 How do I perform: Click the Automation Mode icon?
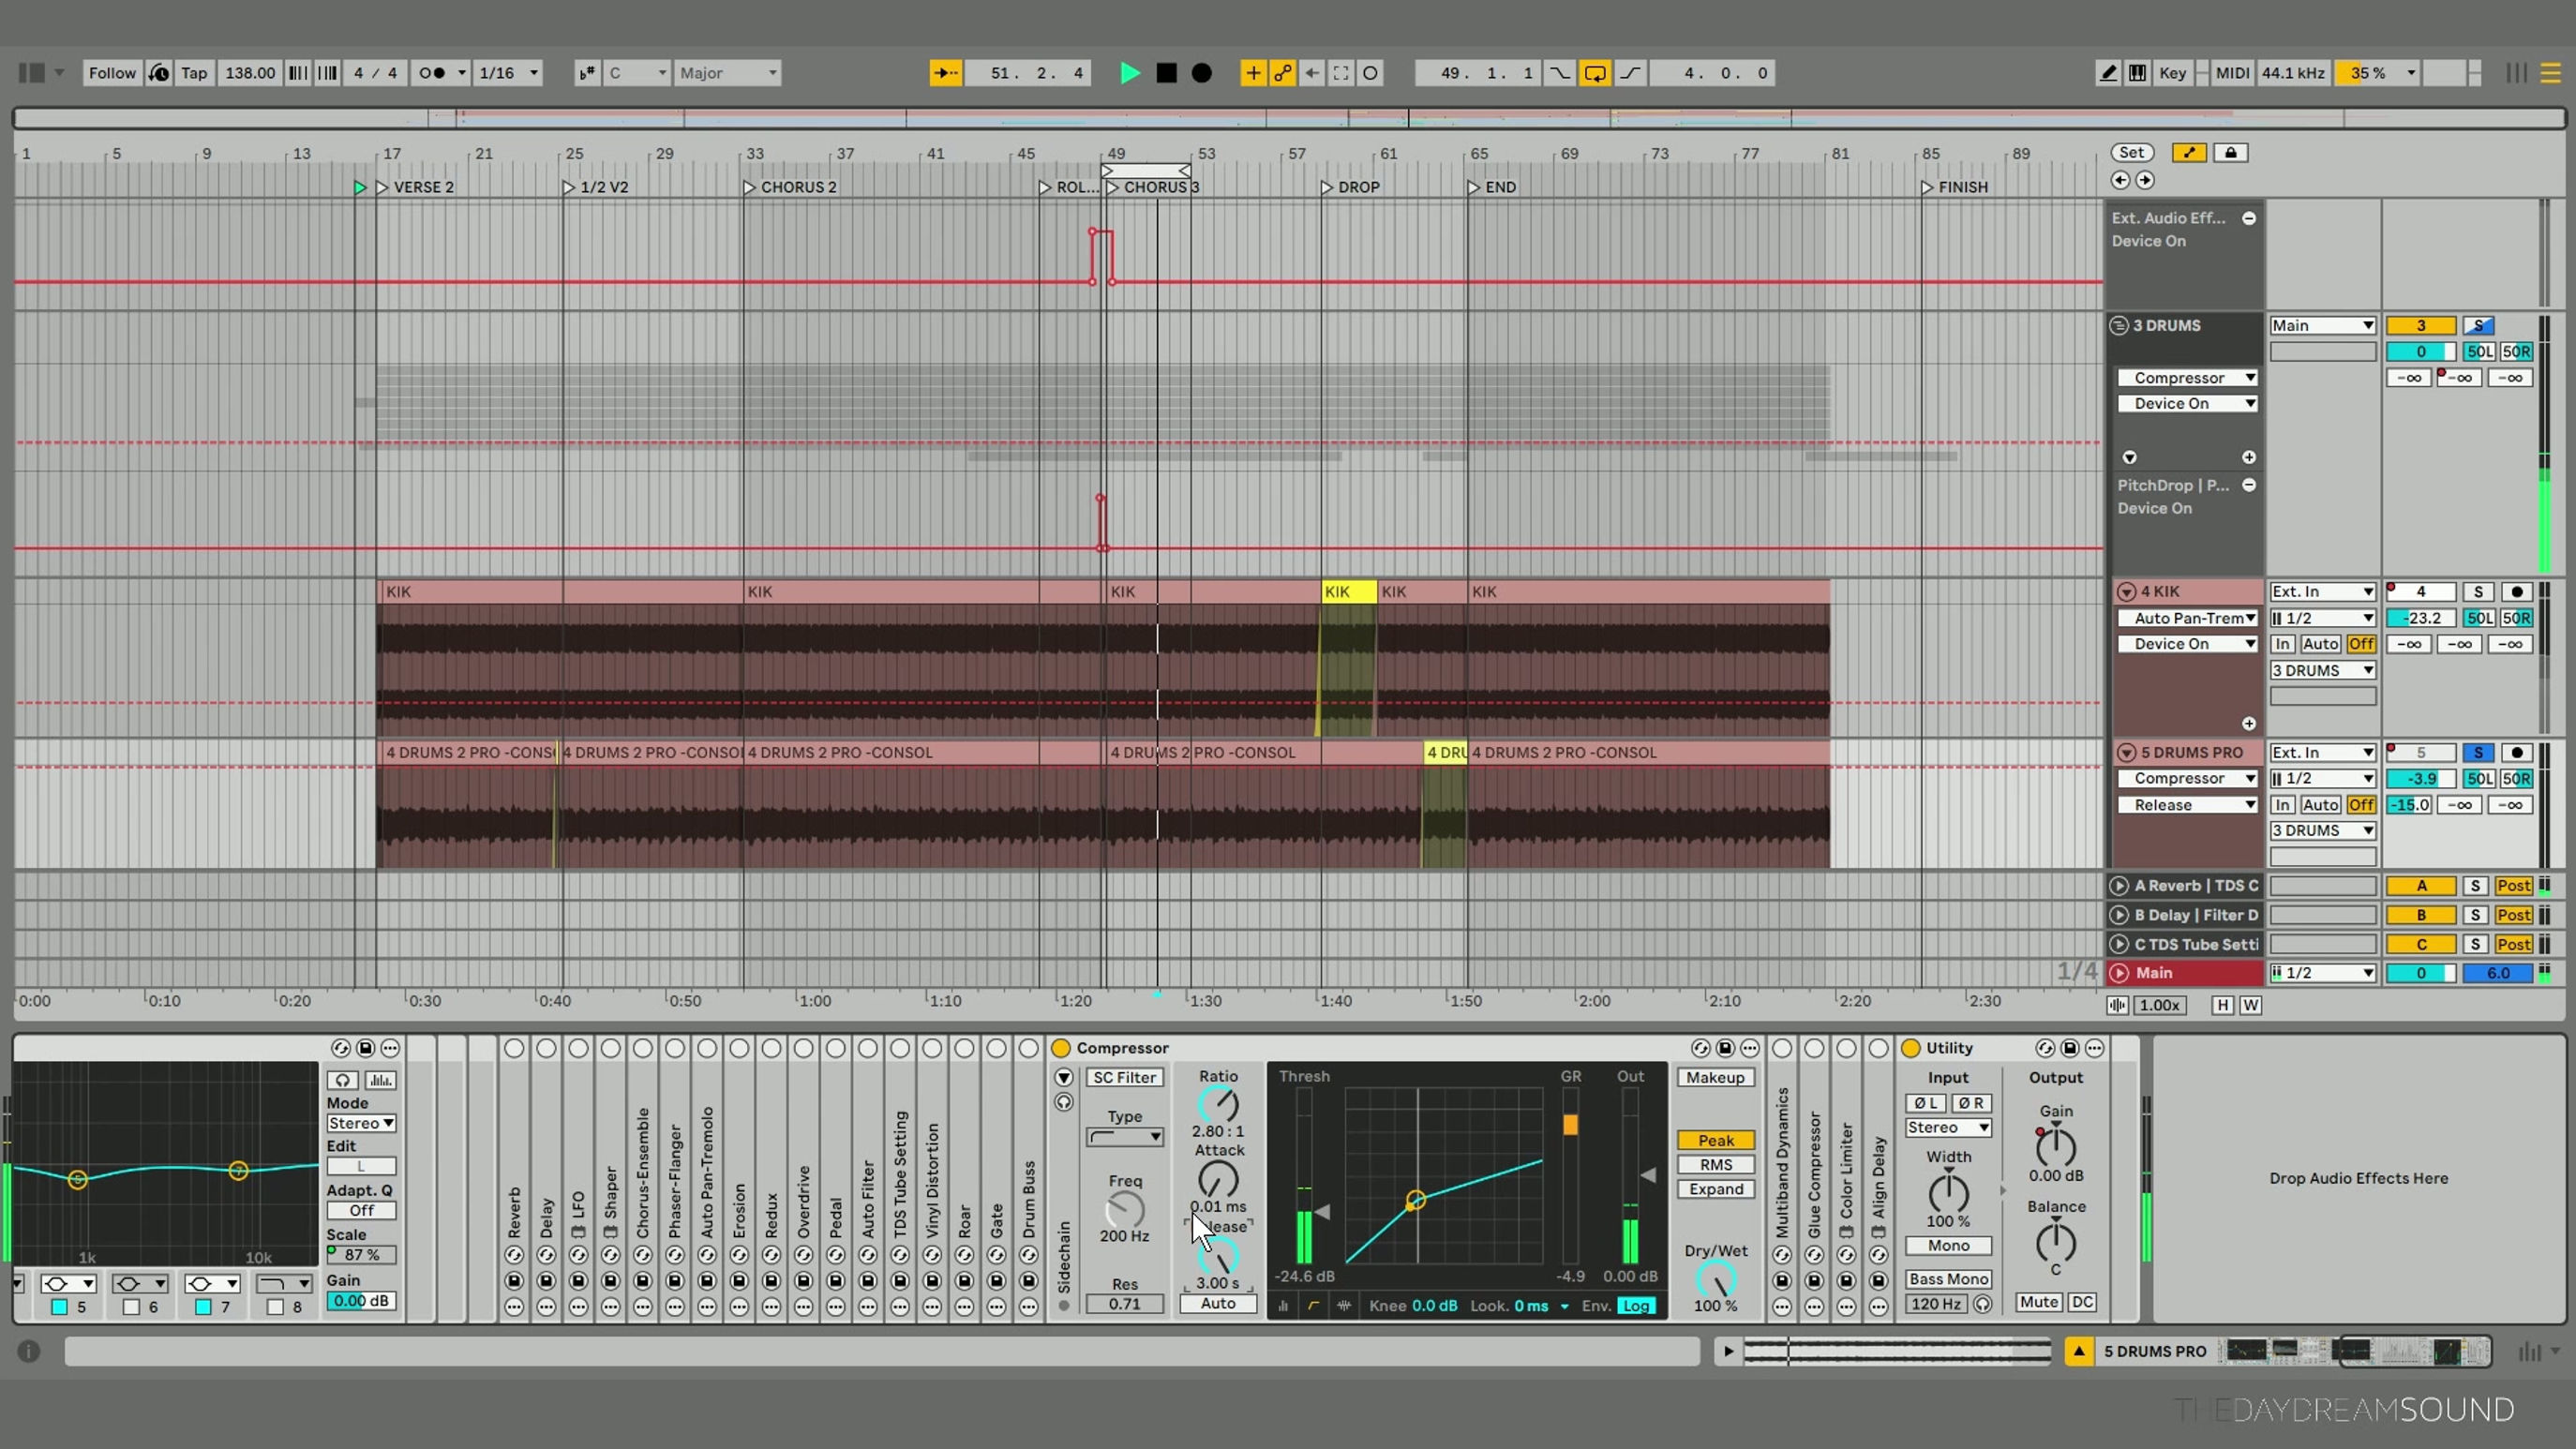point(1283,72)
